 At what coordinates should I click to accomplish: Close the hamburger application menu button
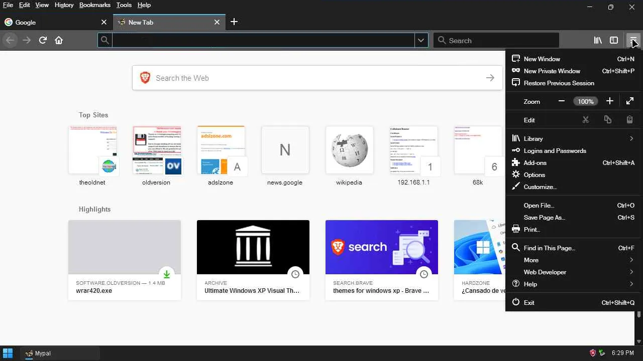click(x=633, y=40)
